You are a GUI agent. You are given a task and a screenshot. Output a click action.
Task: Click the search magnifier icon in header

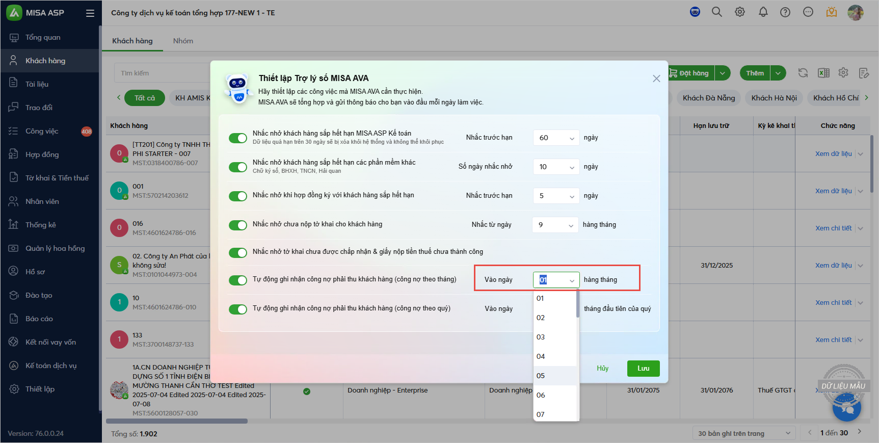[717, 12]
